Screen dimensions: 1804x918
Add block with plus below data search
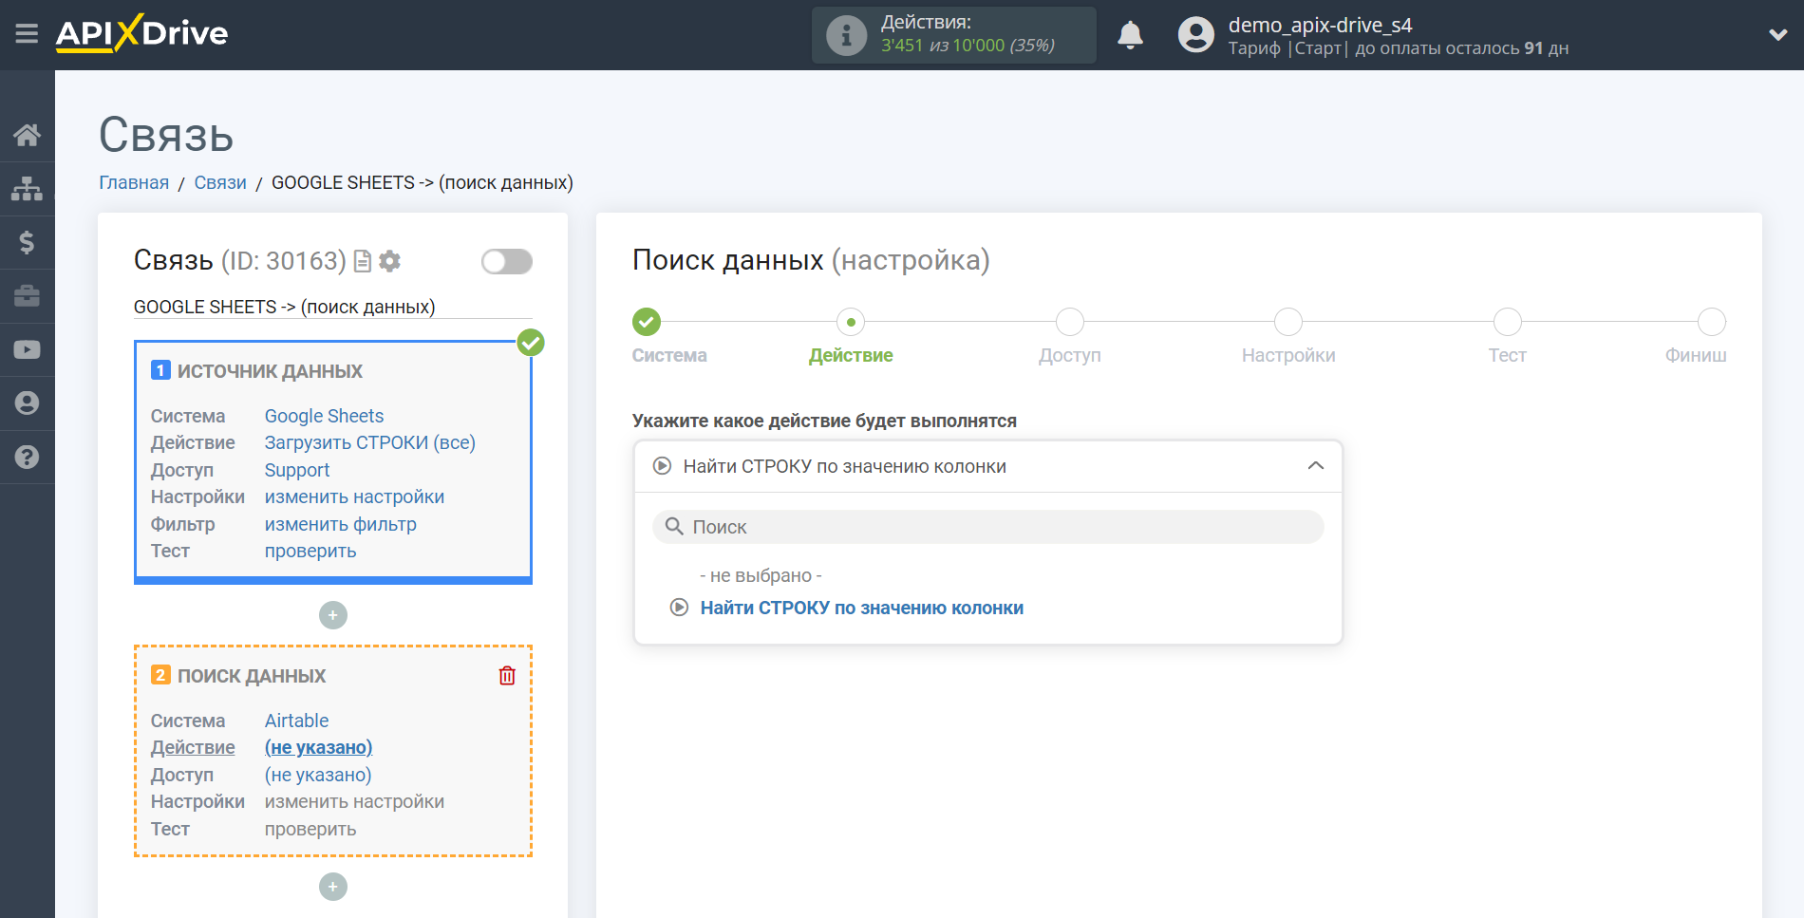333,887
